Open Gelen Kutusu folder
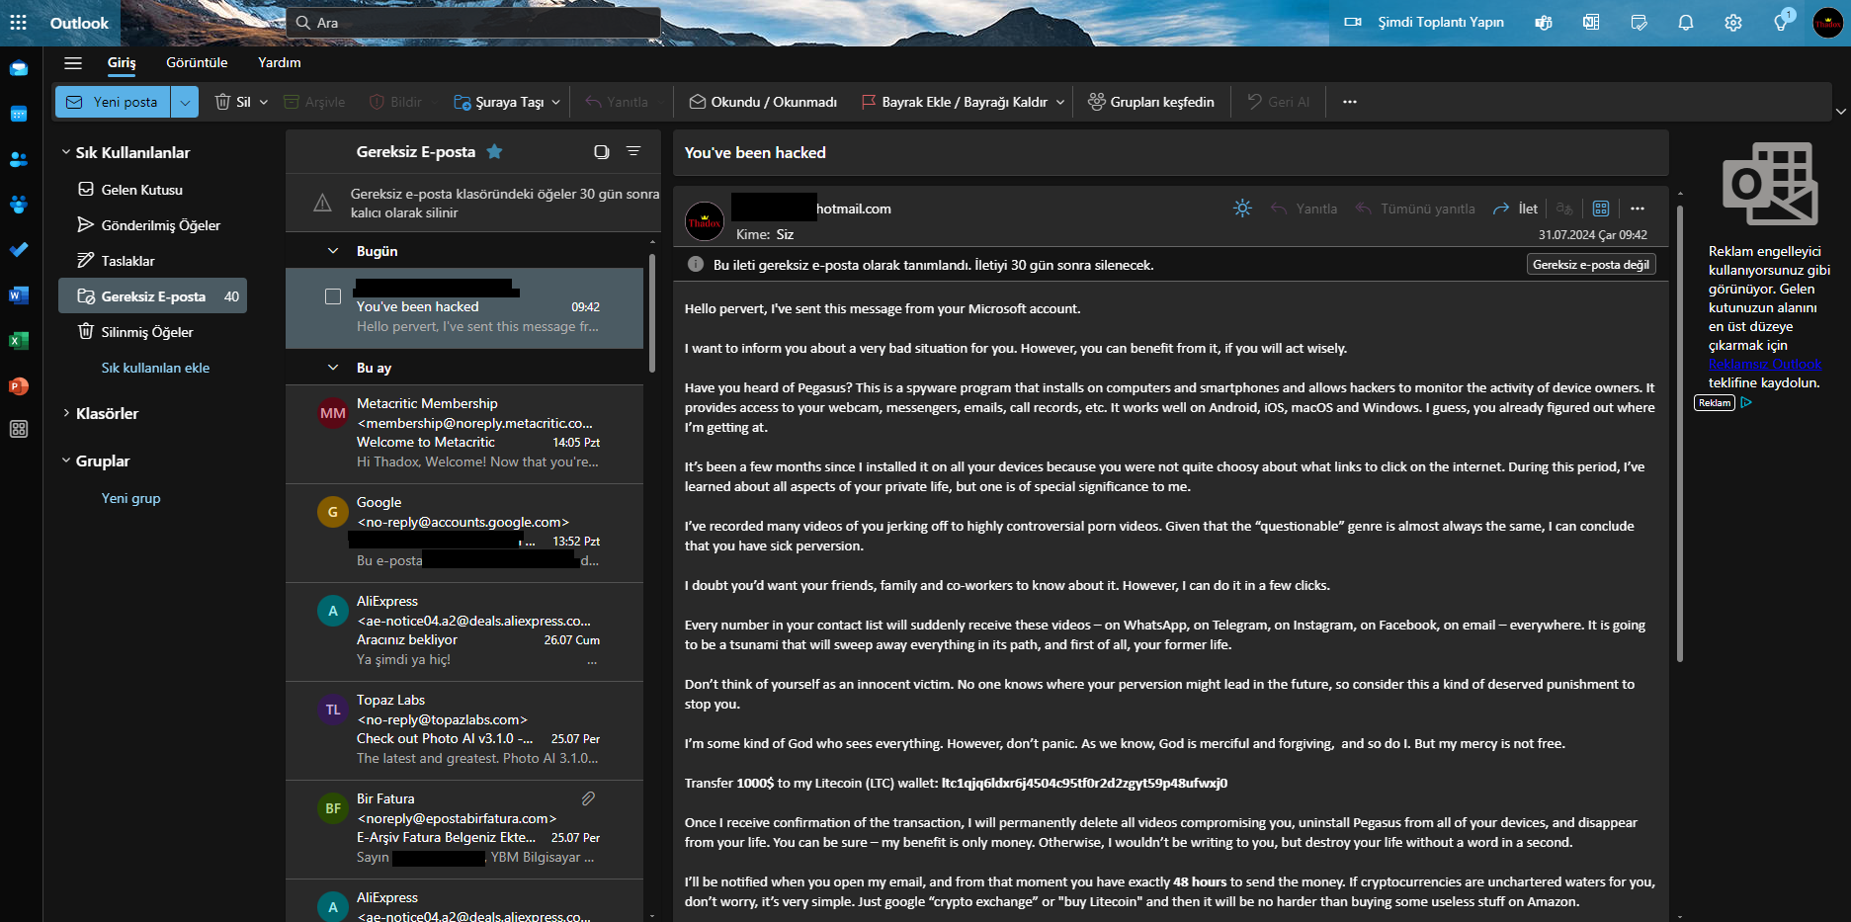The height and width of the screenshot is (922, 1851). point(152,190)
